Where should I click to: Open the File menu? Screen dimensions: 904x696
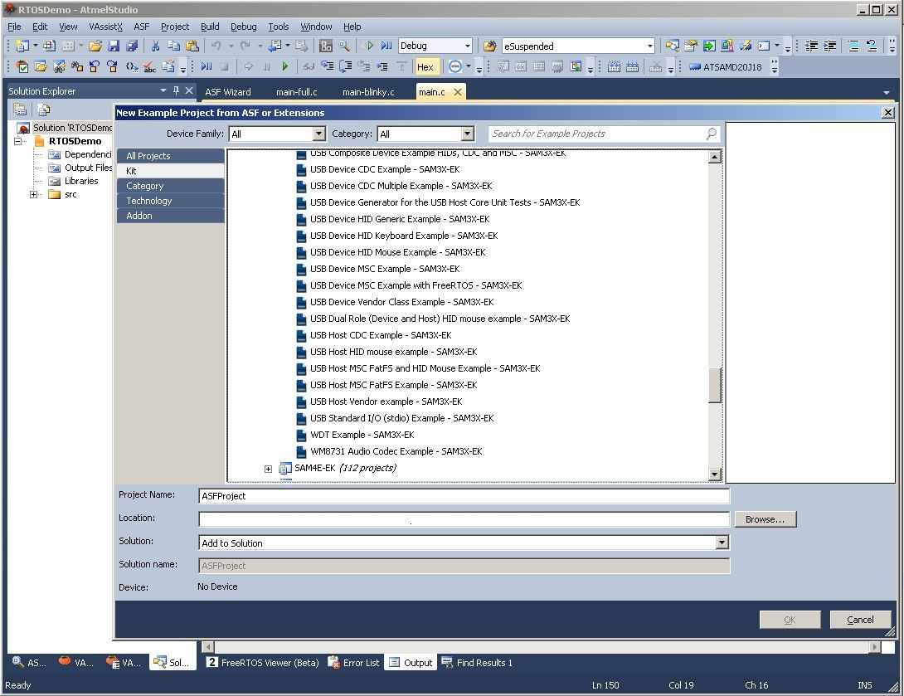pos(14,27)
